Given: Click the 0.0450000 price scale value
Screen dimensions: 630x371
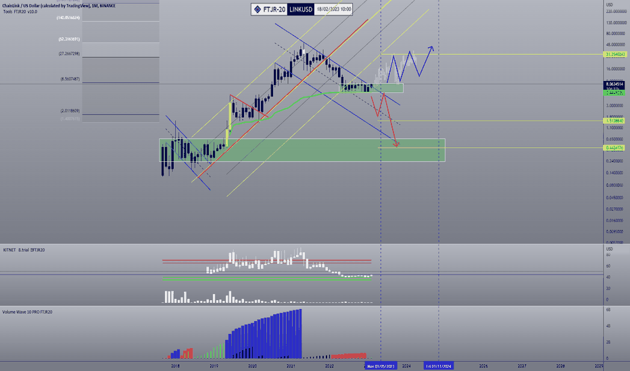Looking at the screenshot, I should click(614, 198).
